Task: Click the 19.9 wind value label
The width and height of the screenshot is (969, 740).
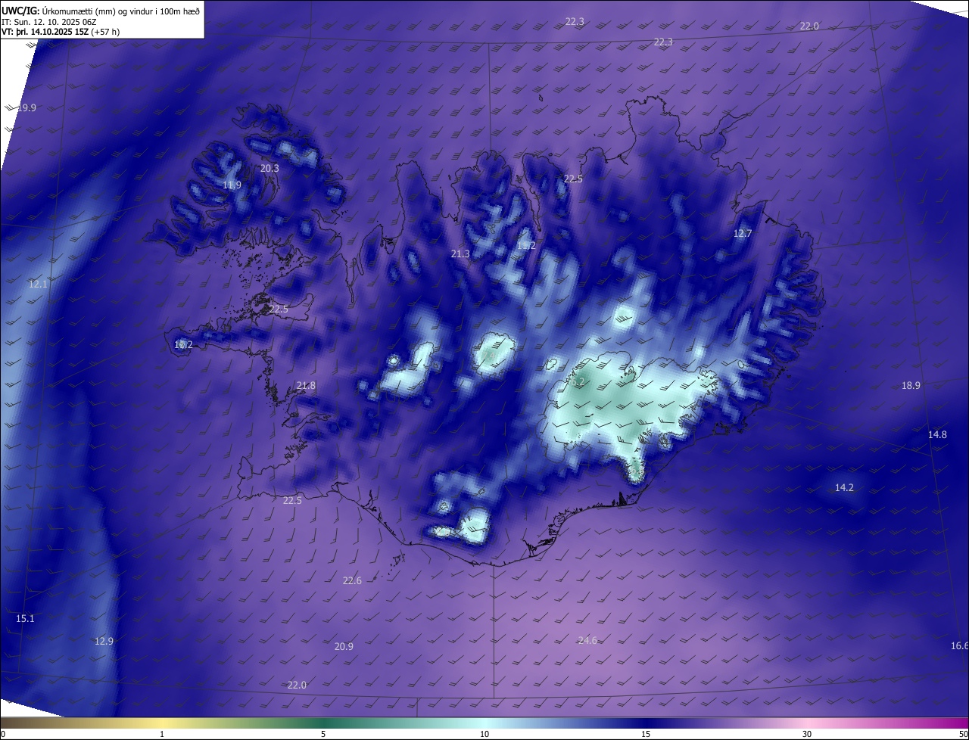Action: (x=26, y=107)
